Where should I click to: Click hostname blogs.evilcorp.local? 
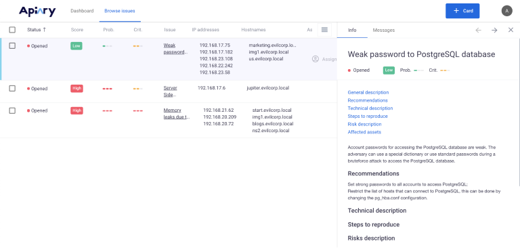coord(273,124)
